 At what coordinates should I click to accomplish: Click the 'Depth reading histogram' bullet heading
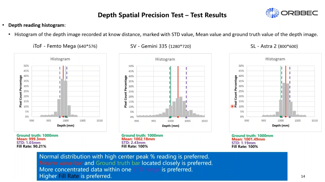[36, 25]
